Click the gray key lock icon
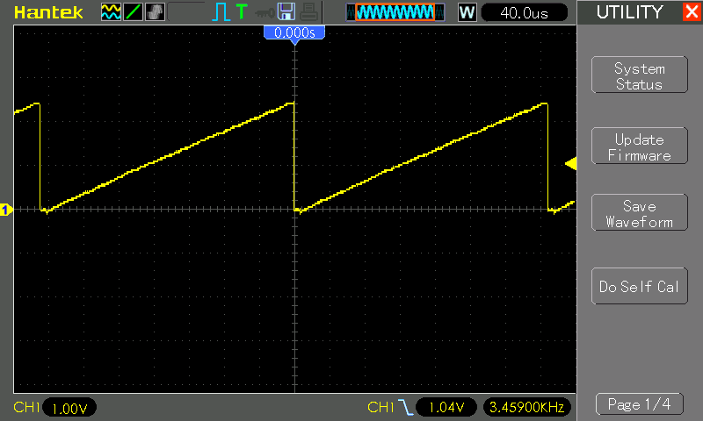This screenshot has height=421, width=703. click(x=265, y=13)
